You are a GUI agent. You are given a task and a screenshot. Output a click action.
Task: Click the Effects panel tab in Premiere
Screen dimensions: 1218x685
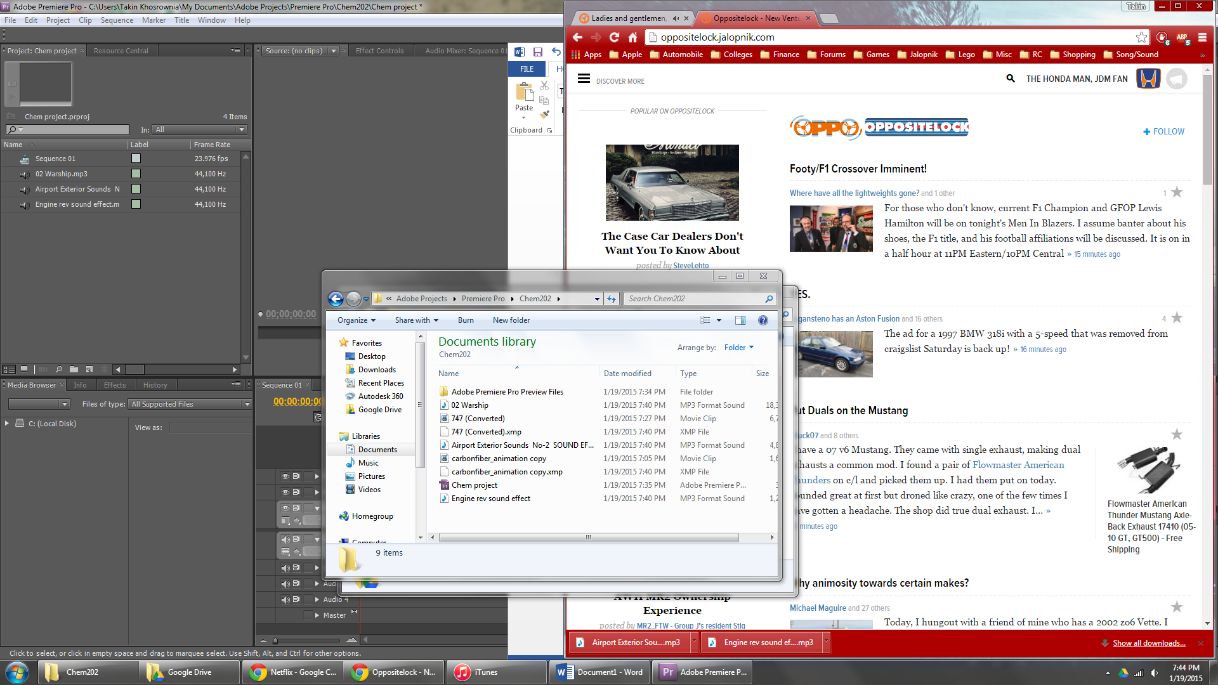click(x=115, y=384)
